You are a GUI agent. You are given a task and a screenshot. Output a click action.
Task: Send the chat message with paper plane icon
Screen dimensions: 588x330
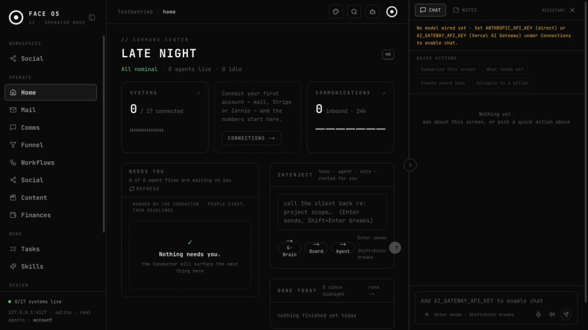(x=566, y=314)
